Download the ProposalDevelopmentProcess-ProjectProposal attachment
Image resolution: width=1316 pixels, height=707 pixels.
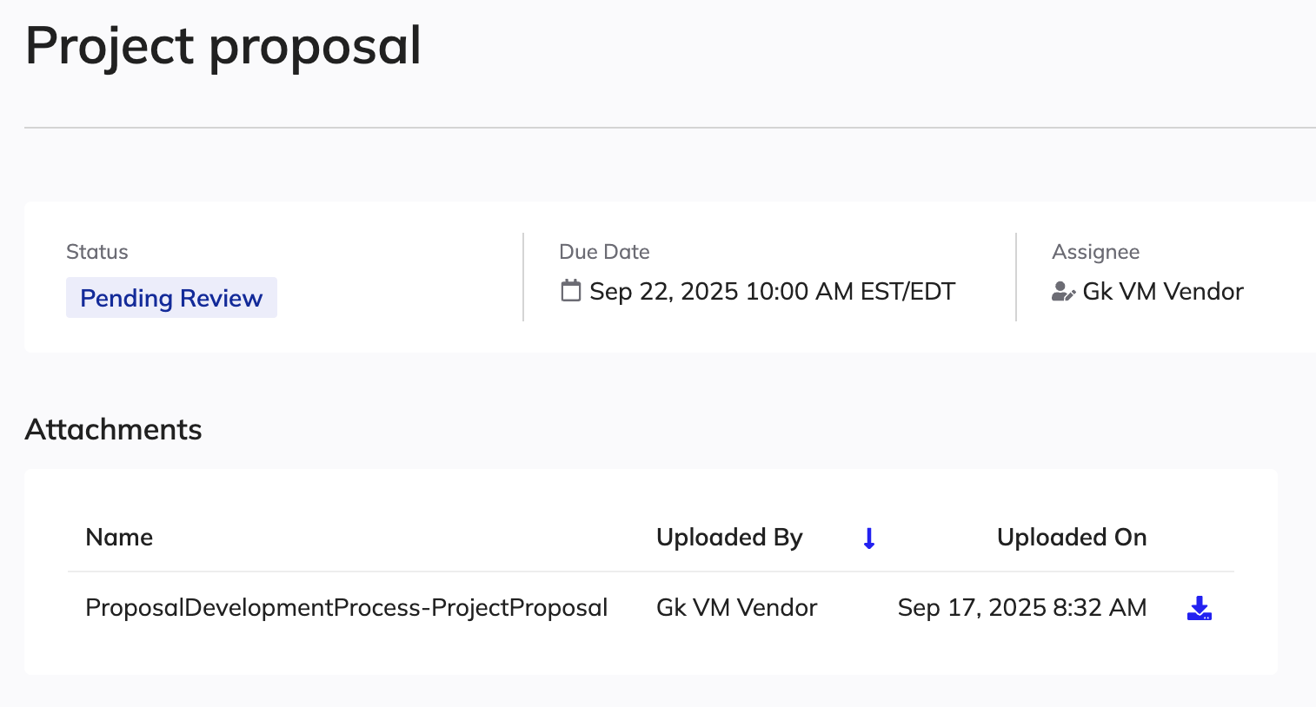pos(1199,608)
